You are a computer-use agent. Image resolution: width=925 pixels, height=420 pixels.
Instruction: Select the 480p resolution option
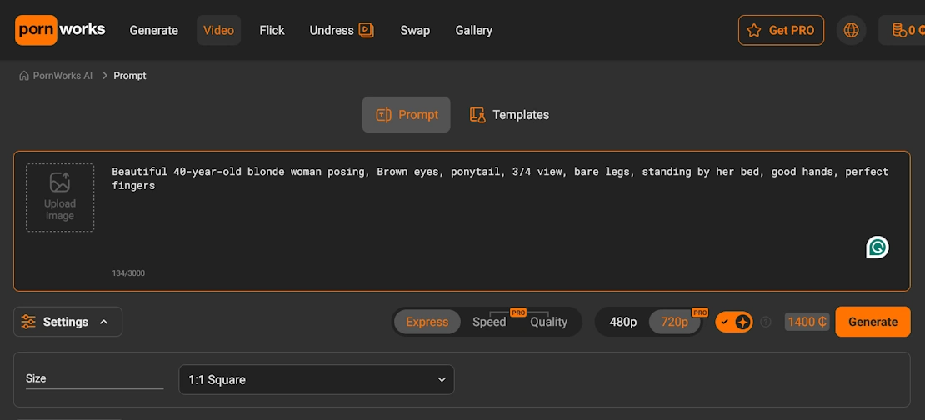(622, 322)
